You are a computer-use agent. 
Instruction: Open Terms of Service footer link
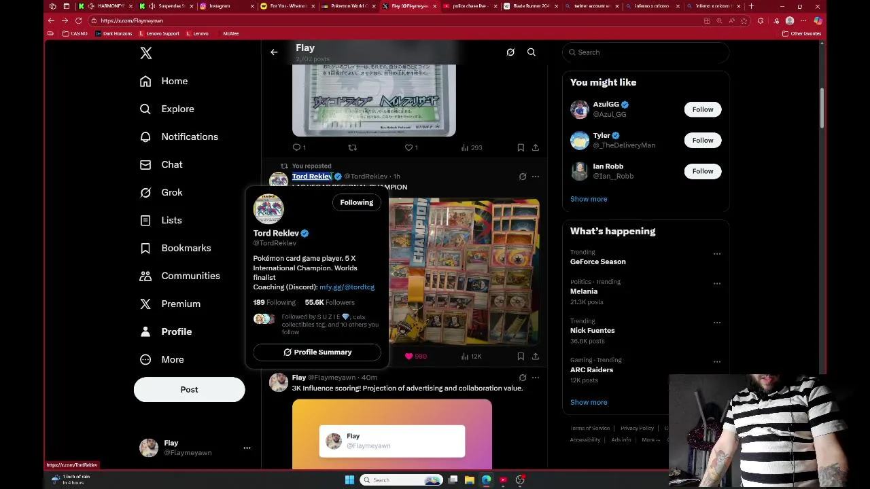click(x=590, y=428)
